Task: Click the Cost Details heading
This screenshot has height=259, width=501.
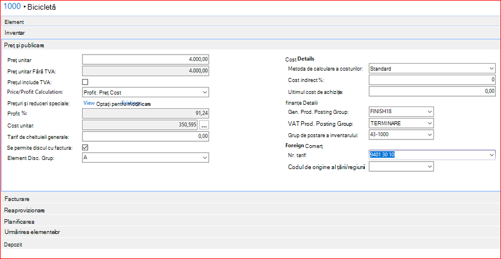Action: pos(299,59)
